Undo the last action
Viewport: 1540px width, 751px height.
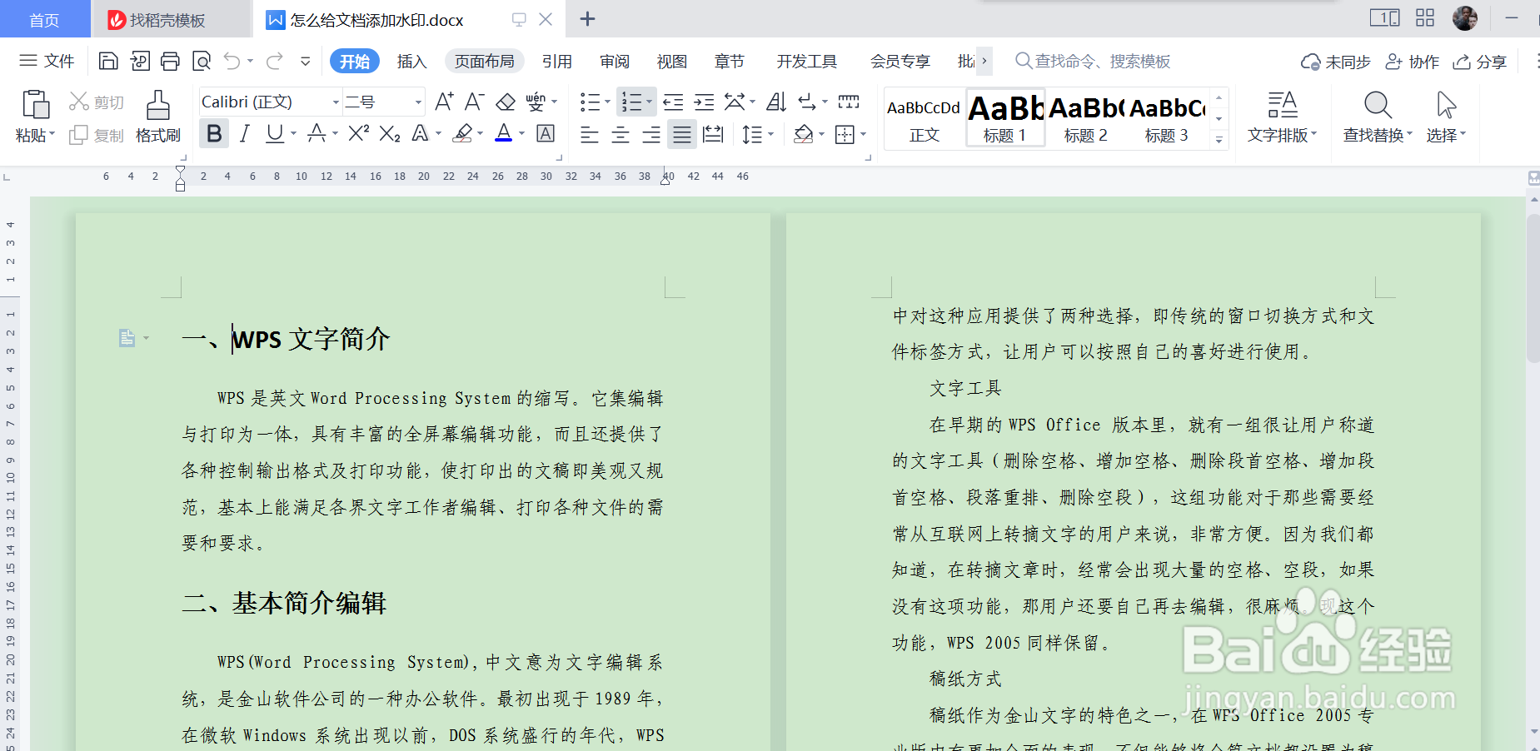[x=232, y=61]
